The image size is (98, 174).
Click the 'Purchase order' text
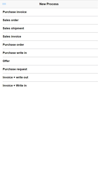13,45
